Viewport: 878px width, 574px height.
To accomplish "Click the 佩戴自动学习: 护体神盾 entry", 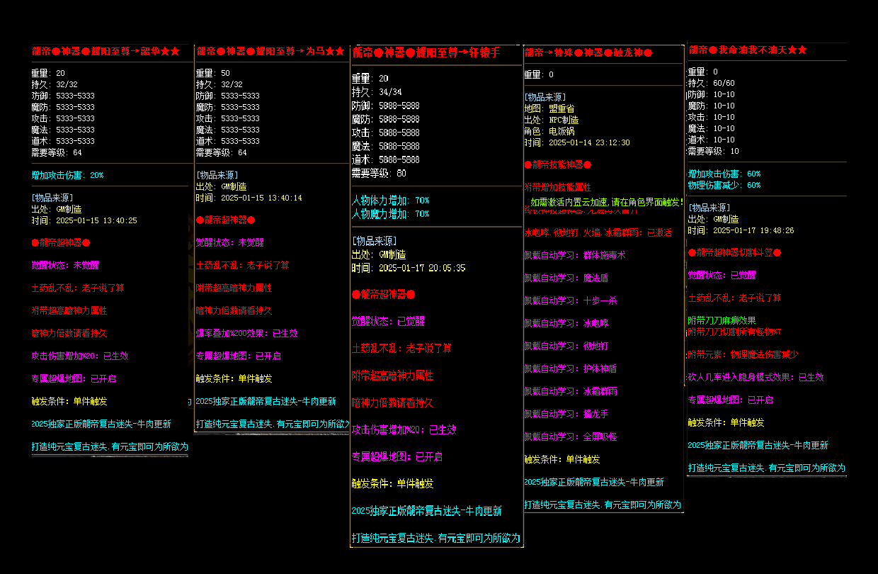I will coord(570,368).
